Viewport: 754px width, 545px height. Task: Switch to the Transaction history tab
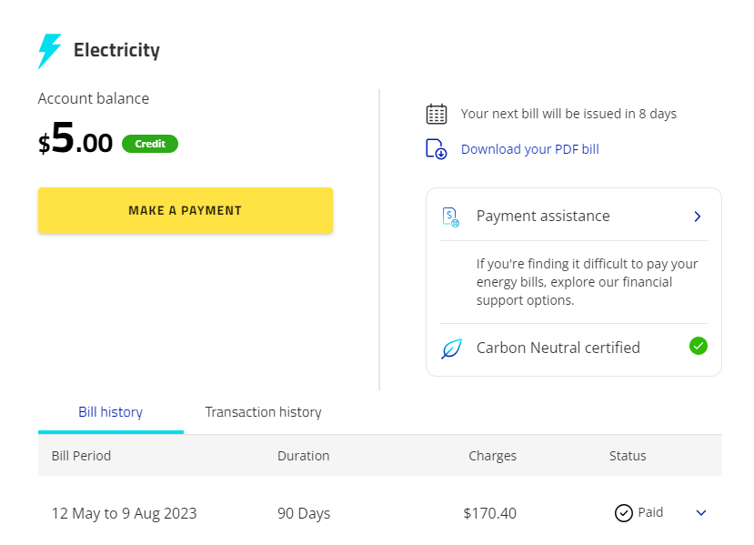pos(263,412)
